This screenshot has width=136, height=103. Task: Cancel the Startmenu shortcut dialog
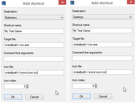34,97
